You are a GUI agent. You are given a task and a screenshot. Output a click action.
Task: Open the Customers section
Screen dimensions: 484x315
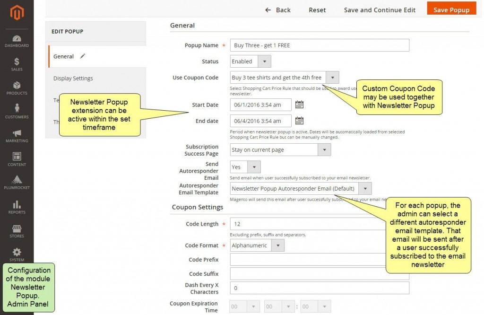[17, 112]
